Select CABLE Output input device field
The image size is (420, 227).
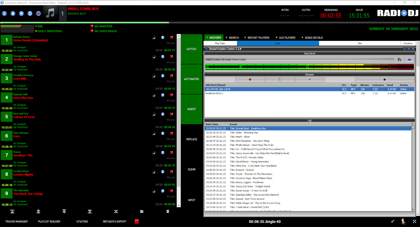coord(299,60)
